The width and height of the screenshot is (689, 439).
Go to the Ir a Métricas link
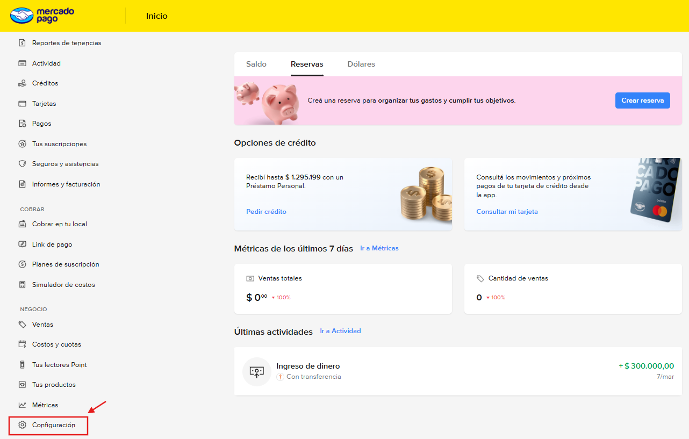[x=379, y=248]
